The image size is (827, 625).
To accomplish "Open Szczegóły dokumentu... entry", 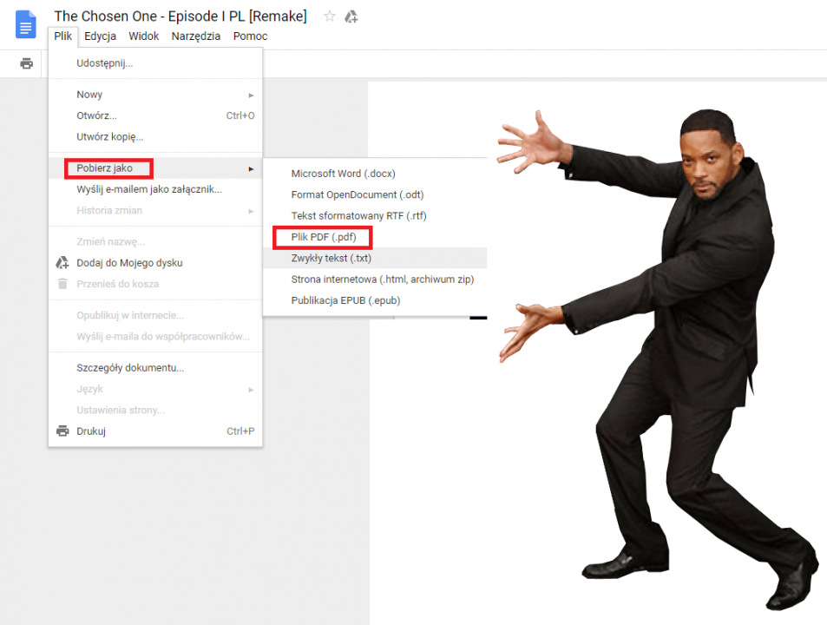I will coord(130,368).
